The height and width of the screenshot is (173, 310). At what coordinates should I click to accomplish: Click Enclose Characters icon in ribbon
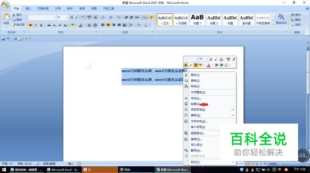95,25
